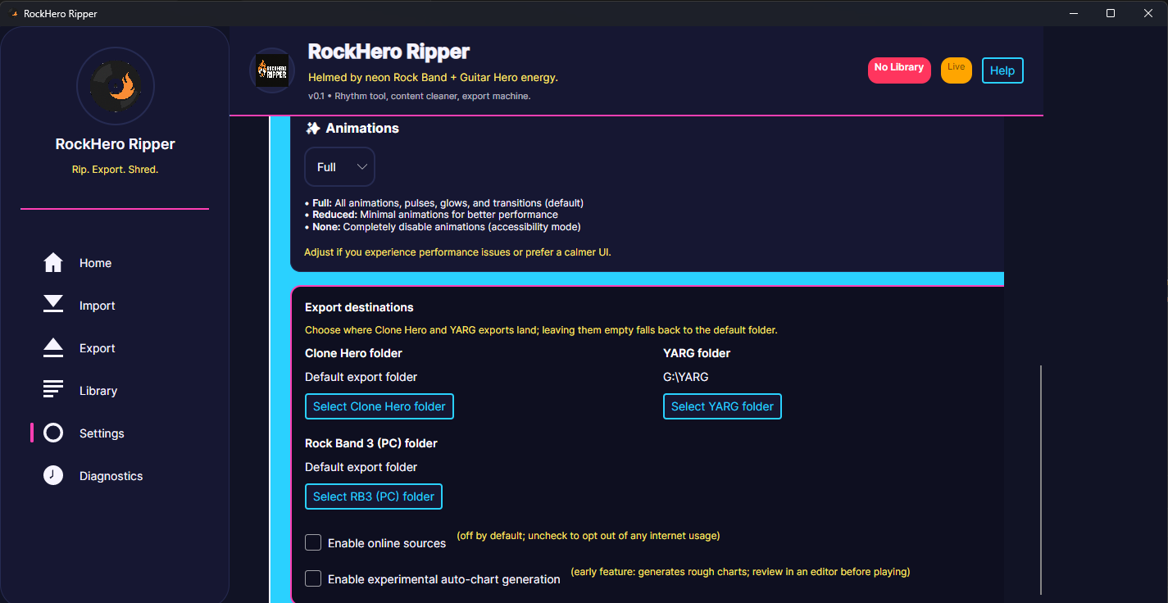Image resolution: width=1168 pixels, height=603 pixels.
Task: Select the Export upload icon
Action: 52,347
